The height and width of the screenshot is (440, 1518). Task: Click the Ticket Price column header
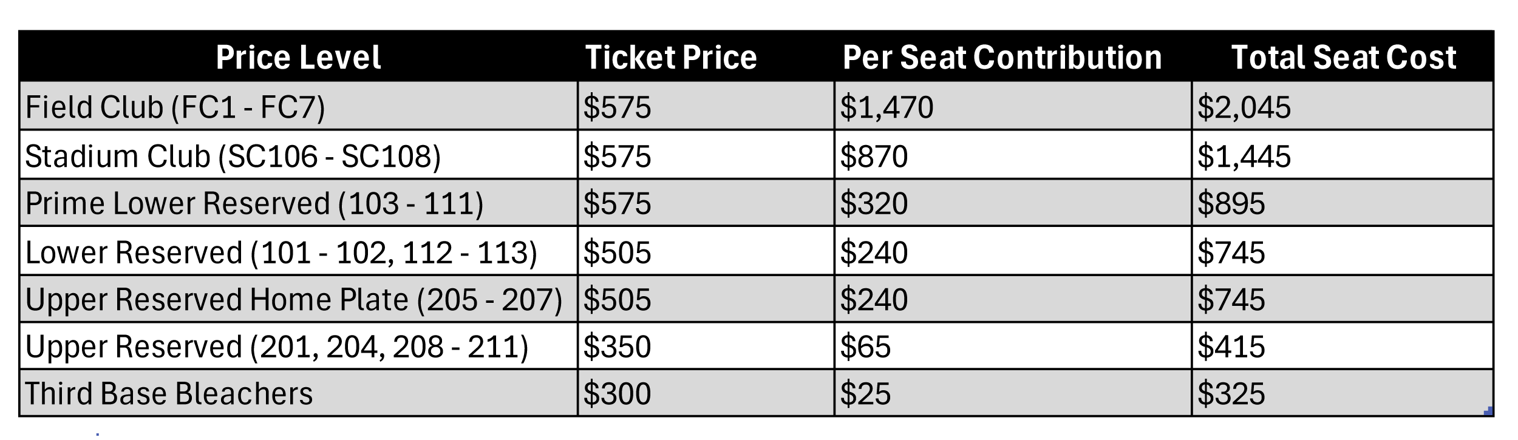[671, 58]
